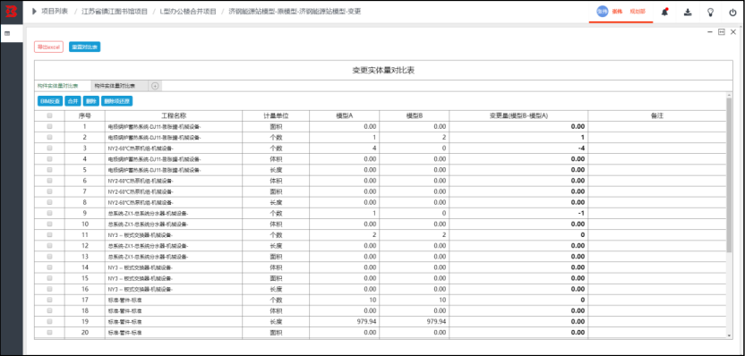Screen dimensions: 745x356
Task: Open notifications via the bell icon
Action: pos(664,12)
